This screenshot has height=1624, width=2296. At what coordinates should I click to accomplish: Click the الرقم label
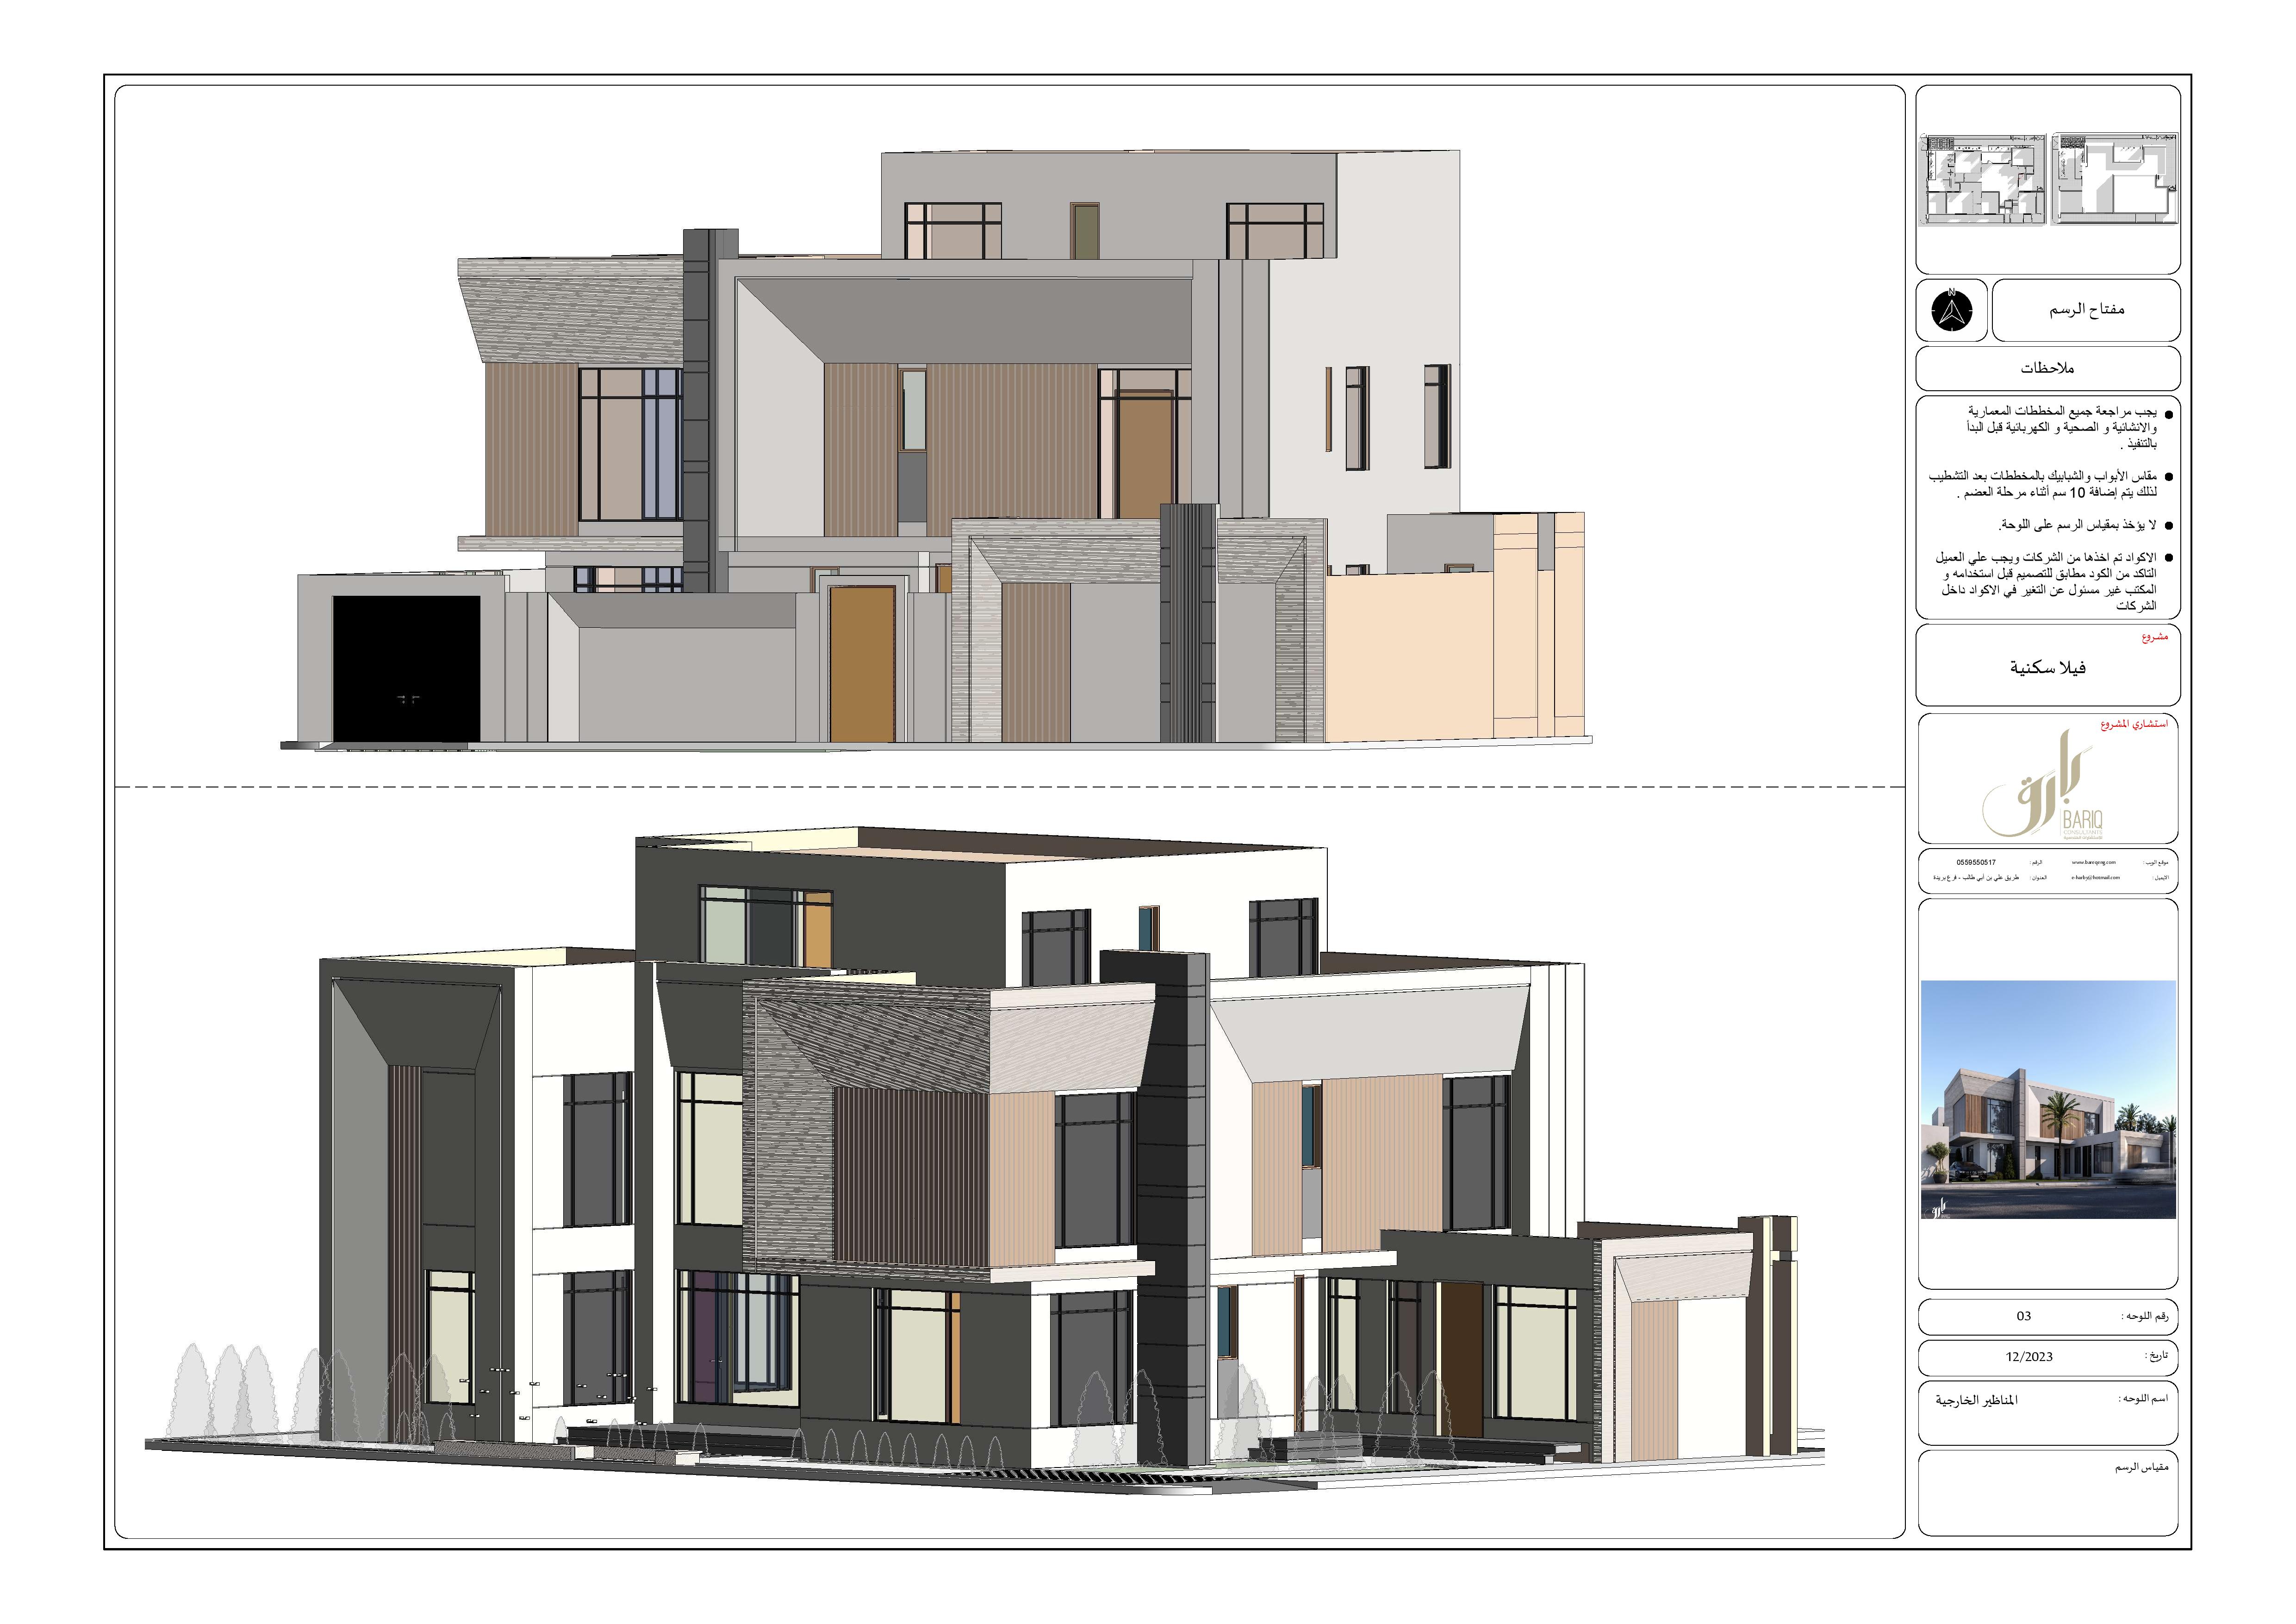2036,862
